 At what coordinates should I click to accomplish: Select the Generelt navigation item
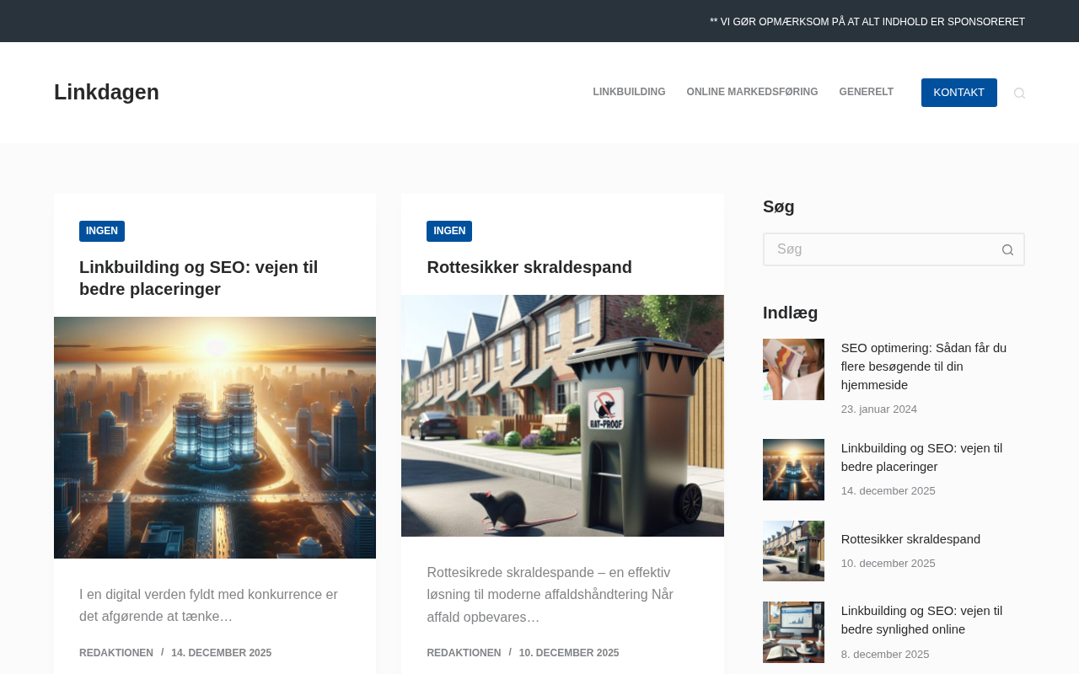866,92
